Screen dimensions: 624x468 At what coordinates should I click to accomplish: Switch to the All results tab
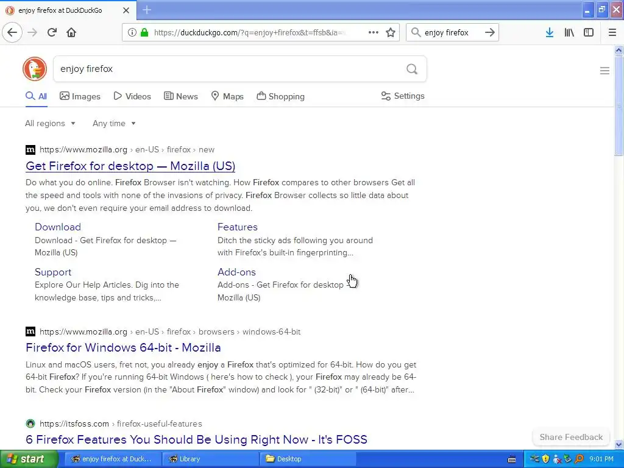[x=36, y=96]
